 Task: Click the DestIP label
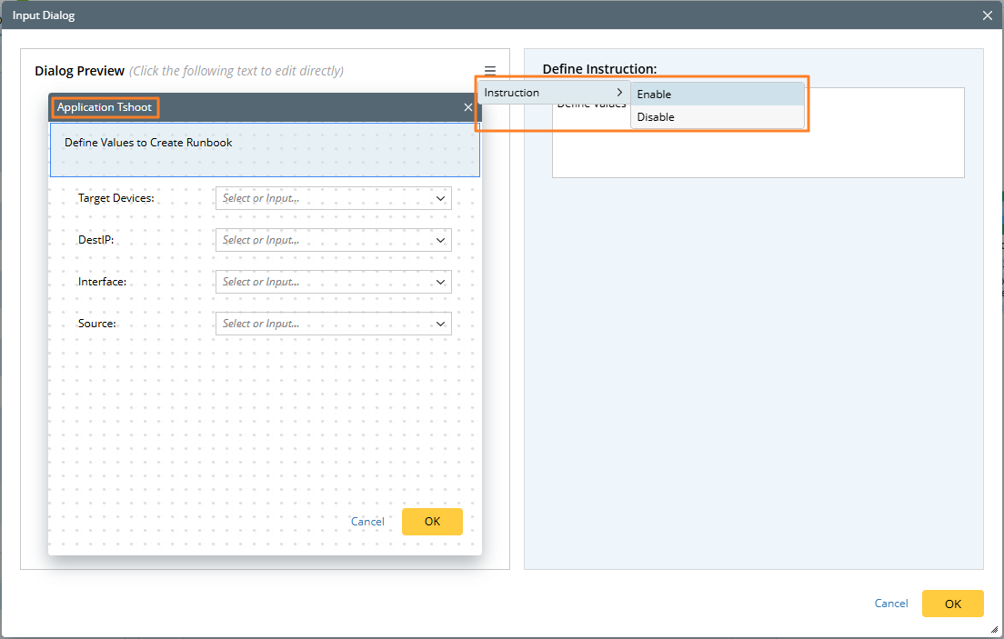96,240
